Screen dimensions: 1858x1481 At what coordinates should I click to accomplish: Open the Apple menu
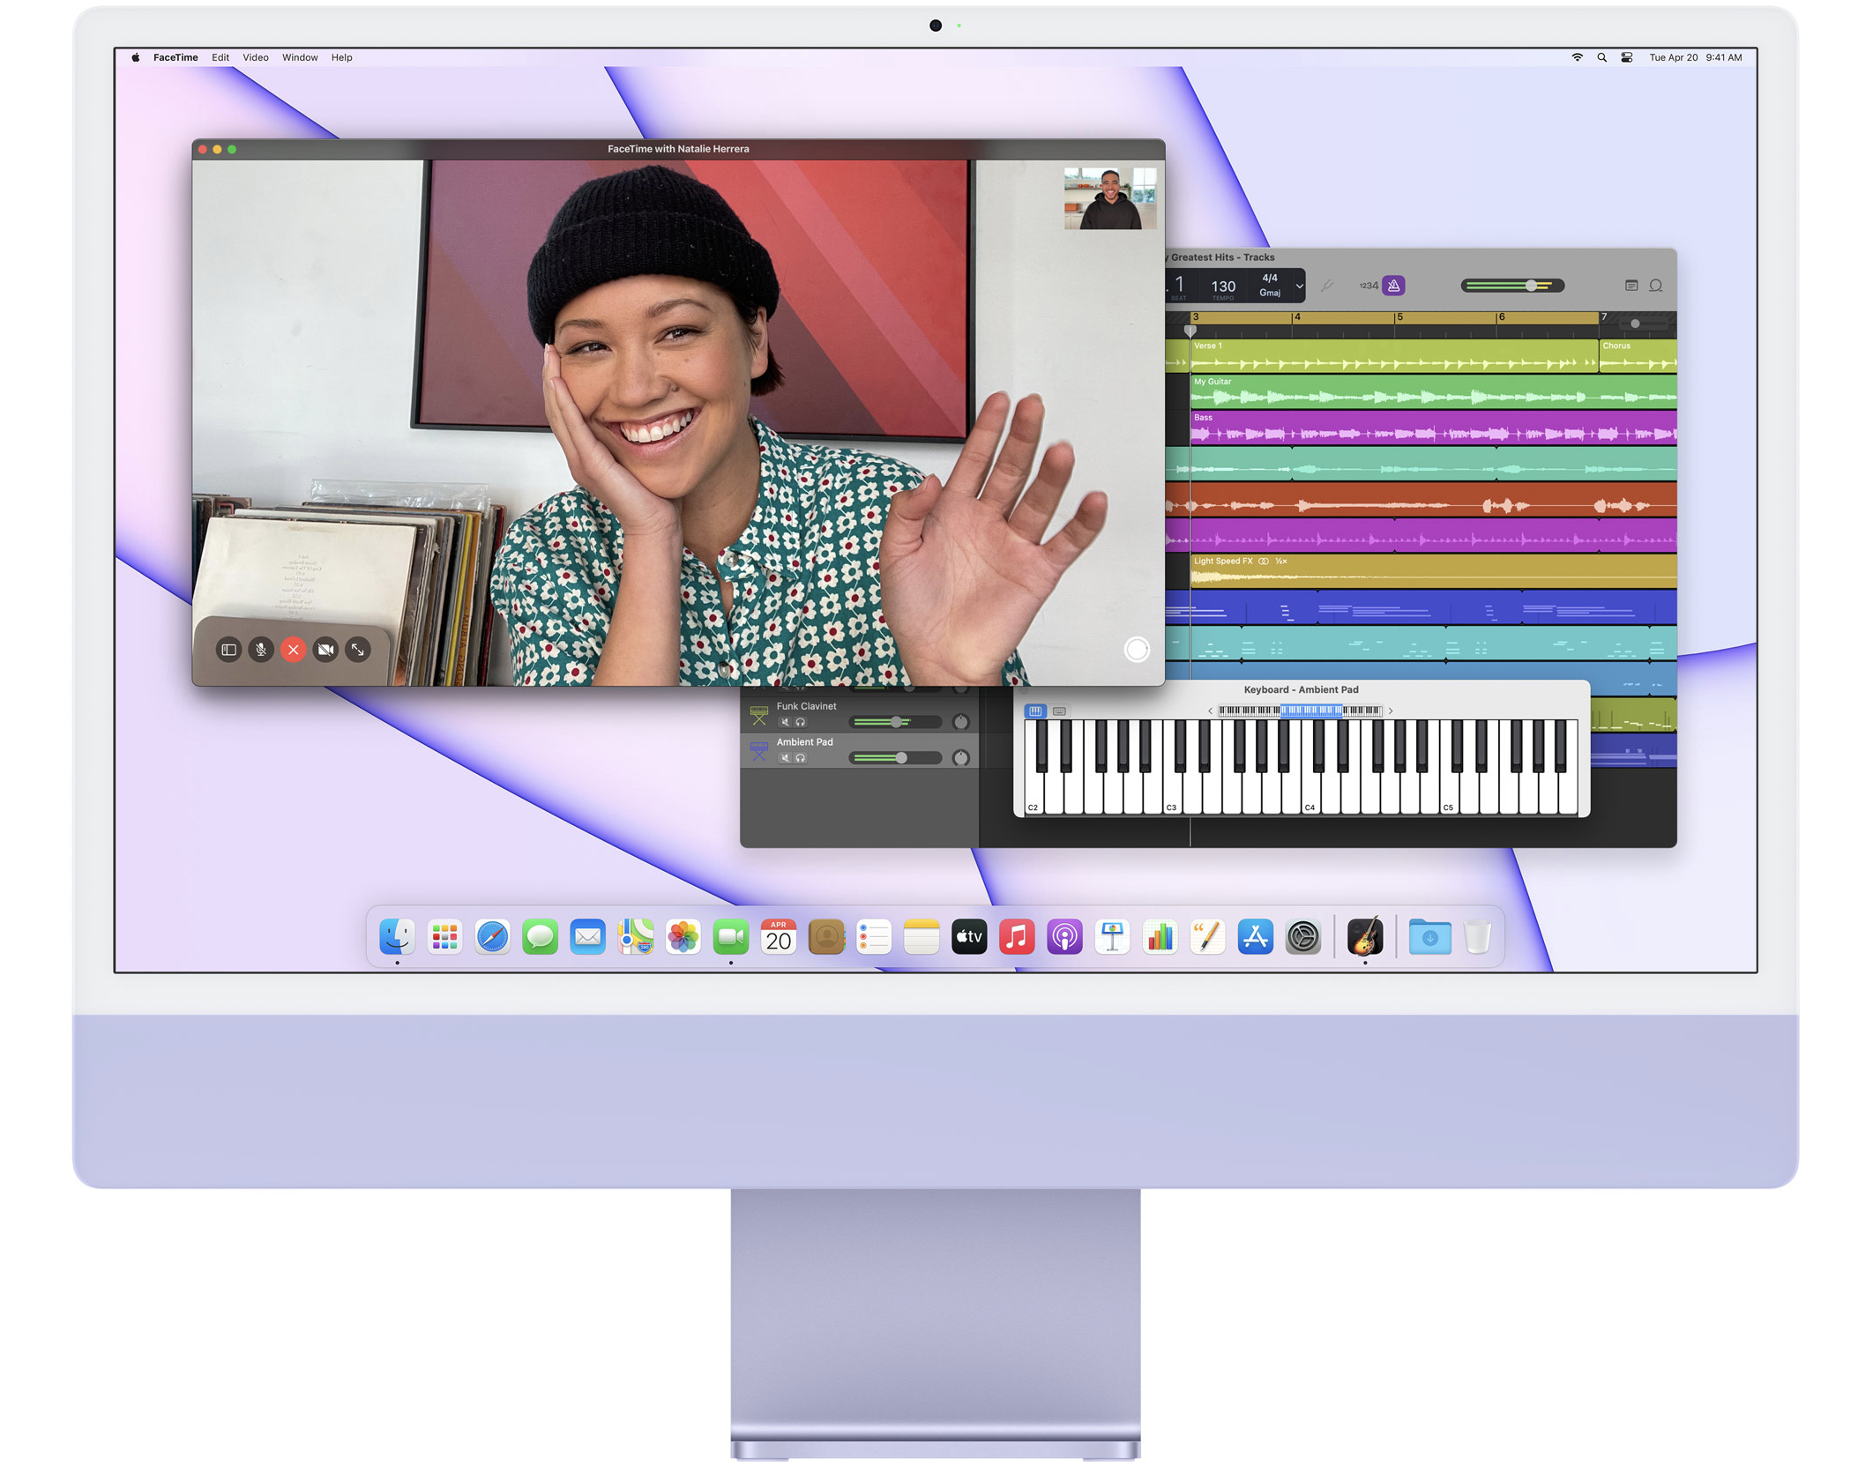click(136, 57)
